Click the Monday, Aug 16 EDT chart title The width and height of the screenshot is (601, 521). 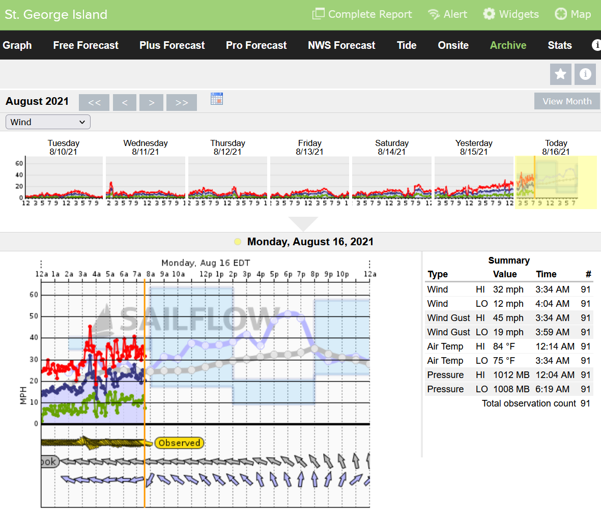206,263
